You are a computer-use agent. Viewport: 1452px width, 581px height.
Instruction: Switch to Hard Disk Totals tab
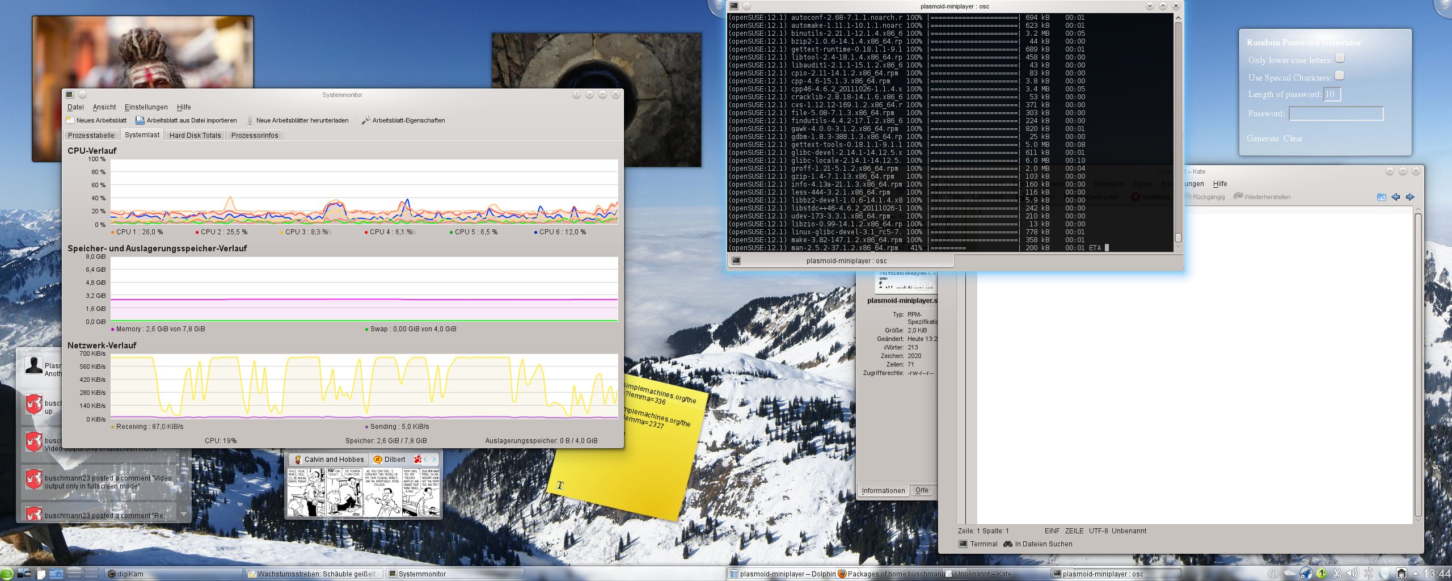click(x=195, y=136)
